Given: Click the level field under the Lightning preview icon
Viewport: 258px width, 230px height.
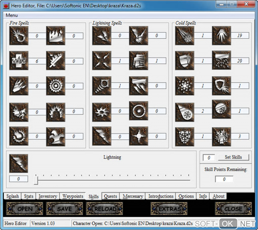Looking at the screenshot, I should [x=19, y=179].
